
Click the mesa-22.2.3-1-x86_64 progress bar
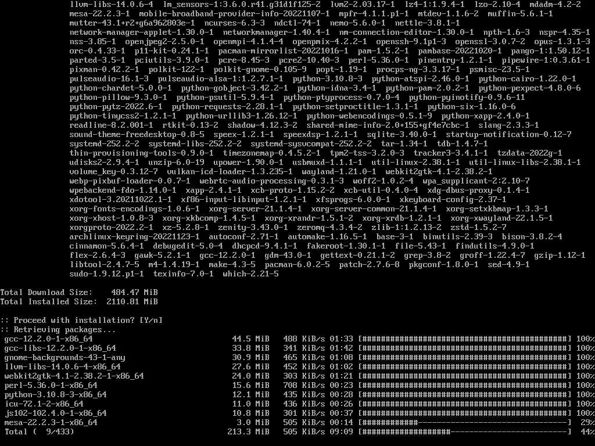pos(465,423)
